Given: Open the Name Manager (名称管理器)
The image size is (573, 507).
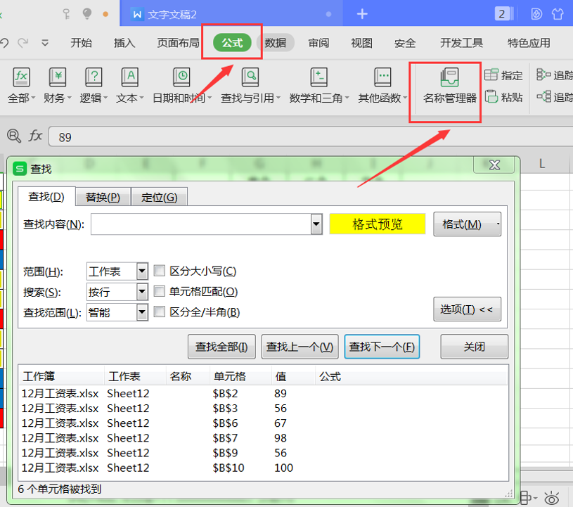Looking at the screenshot, I should [x=449, y=86].
